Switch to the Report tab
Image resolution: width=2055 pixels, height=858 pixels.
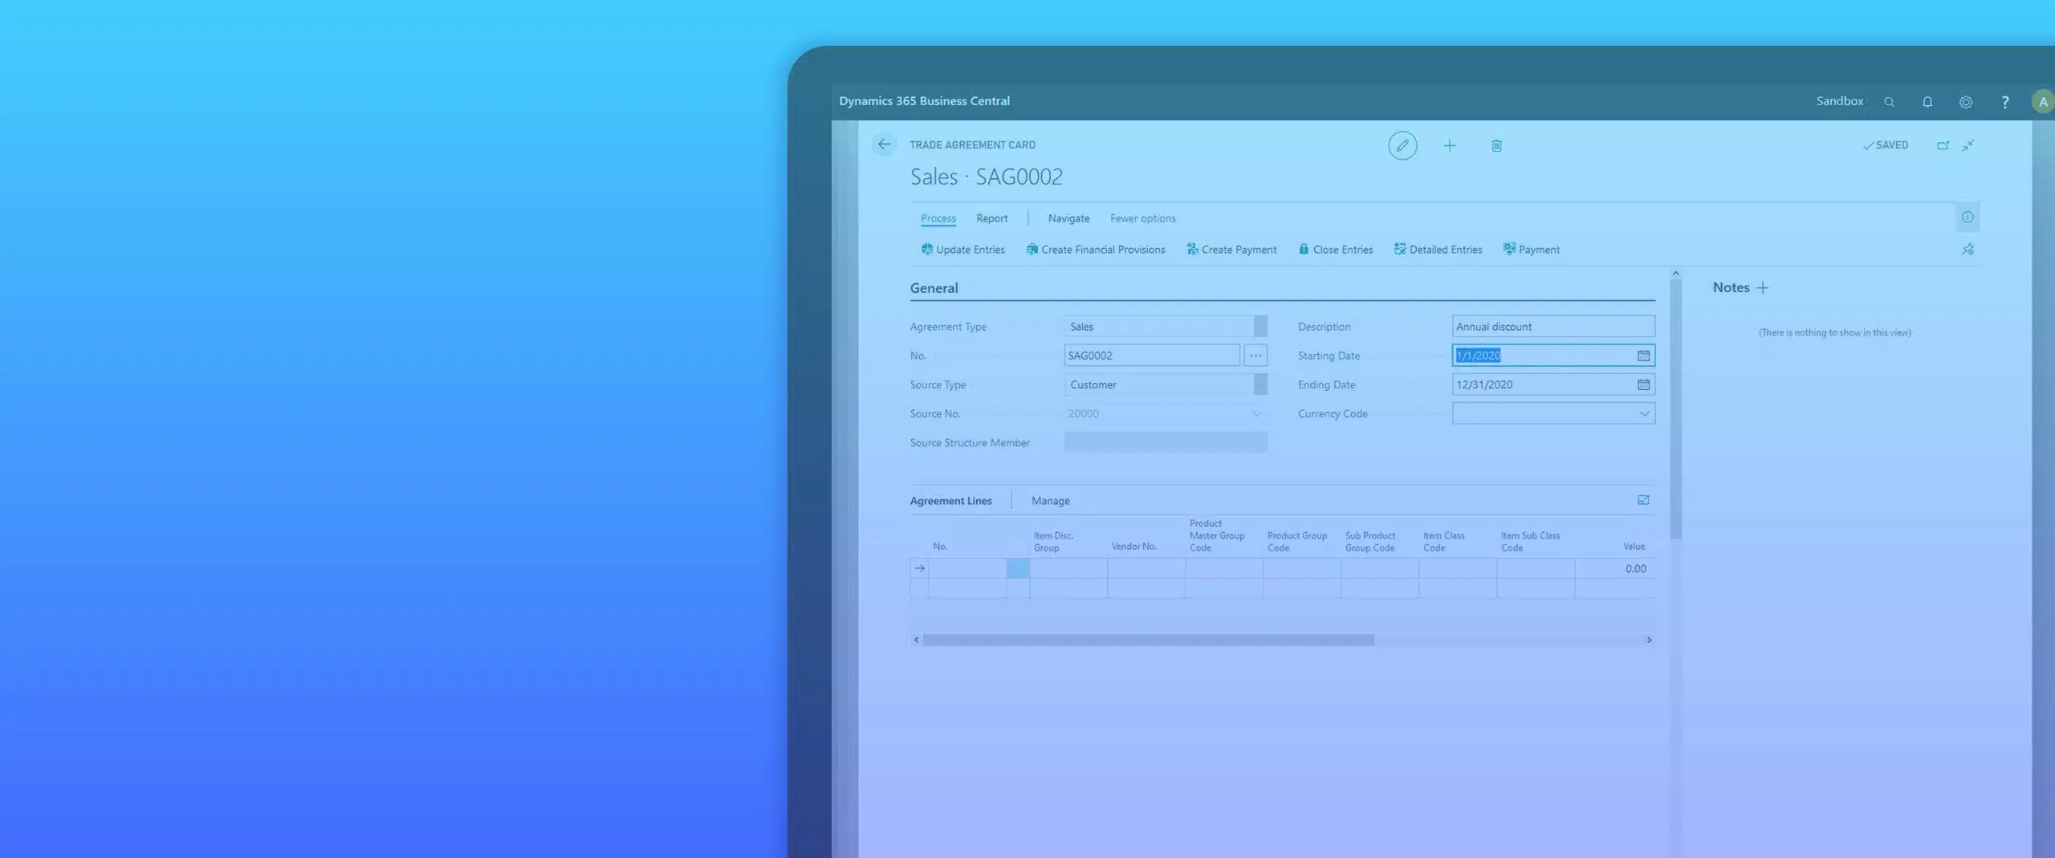point(991,218)
